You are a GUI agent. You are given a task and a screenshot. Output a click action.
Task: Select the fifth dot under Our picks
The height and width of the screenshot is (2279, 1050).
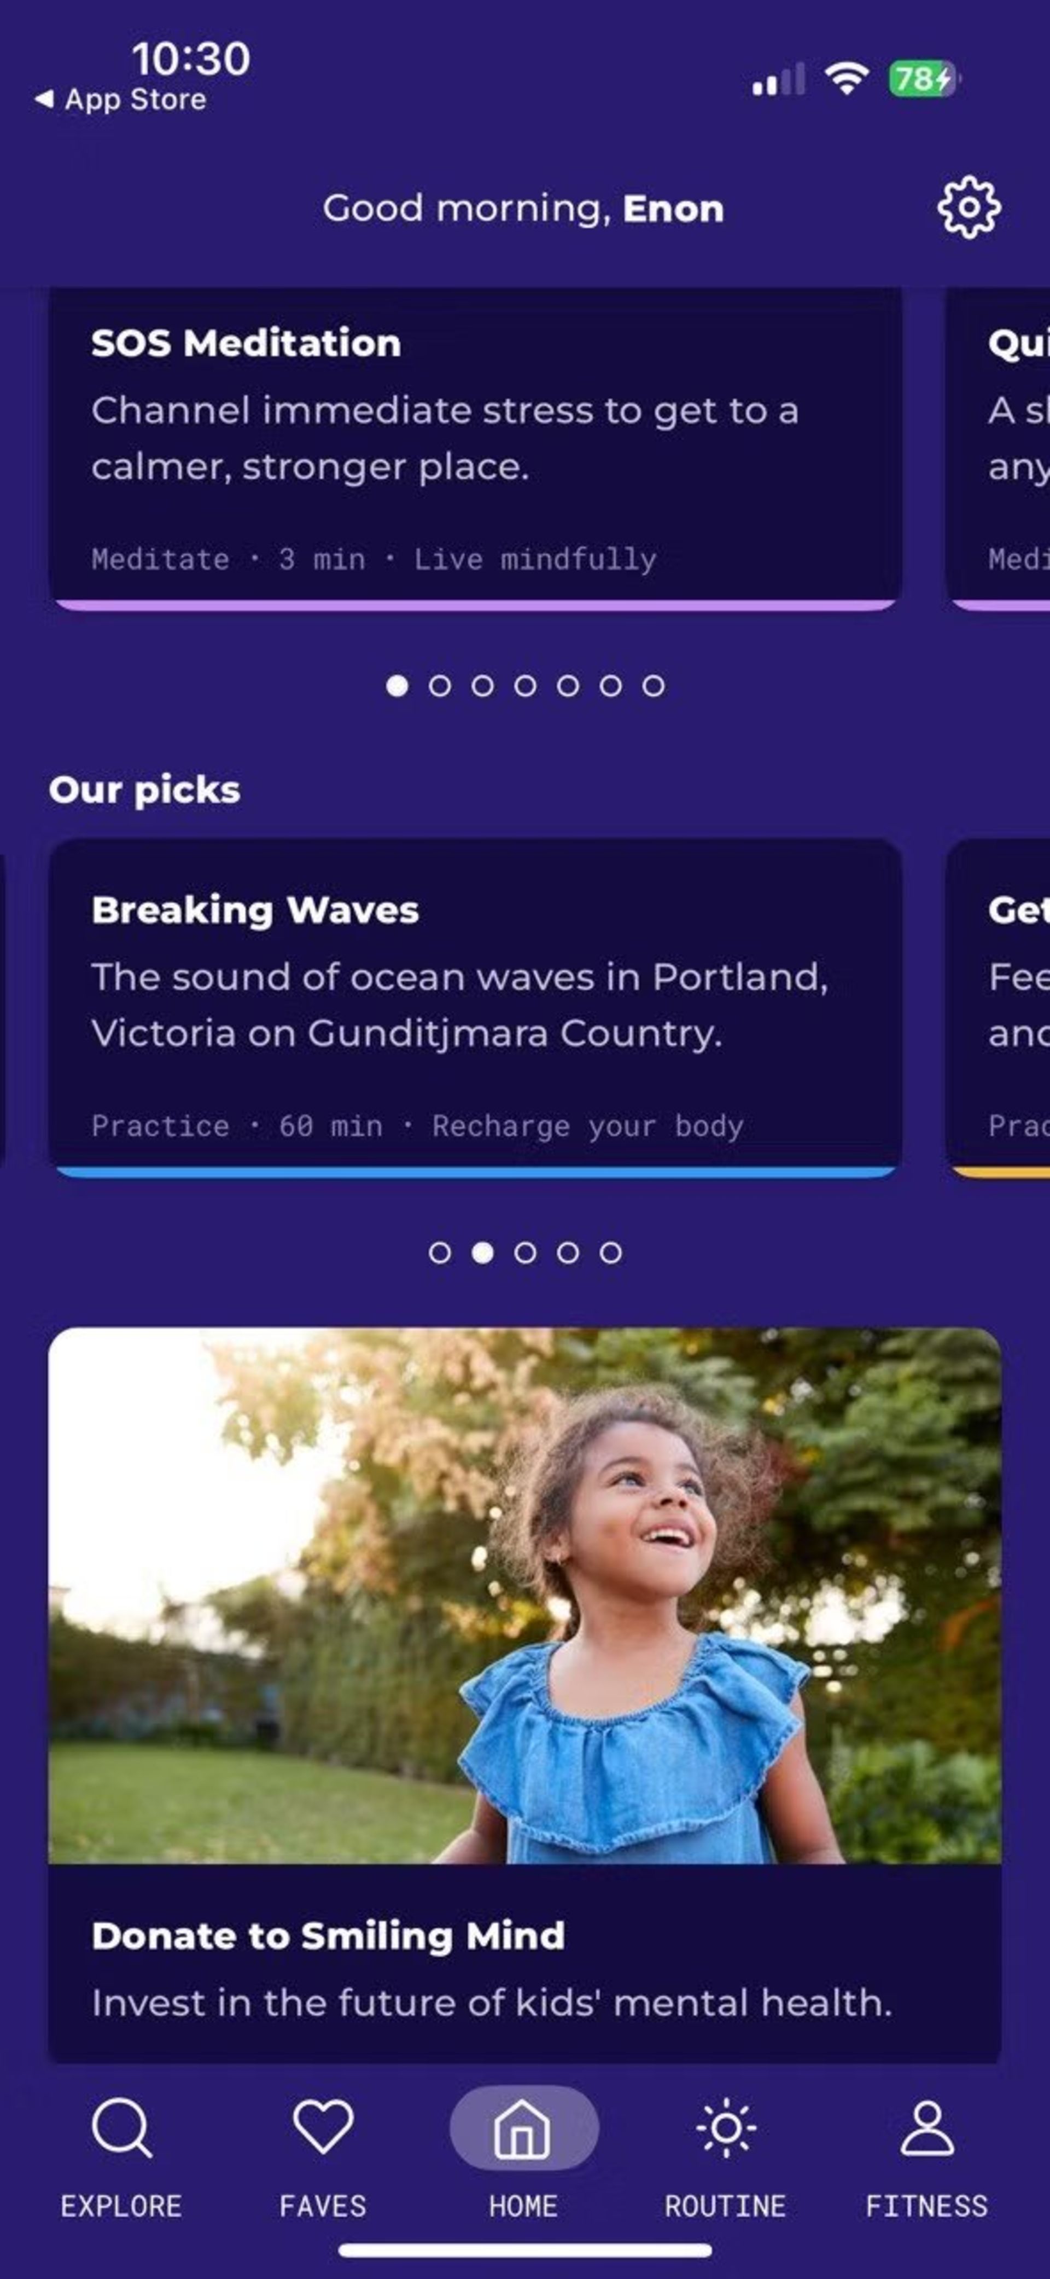(610, 1252)
